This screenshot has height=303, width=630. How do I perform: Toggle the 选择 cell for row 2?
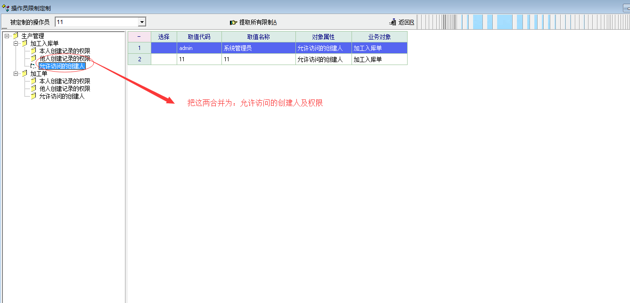[x=164, y=59]
